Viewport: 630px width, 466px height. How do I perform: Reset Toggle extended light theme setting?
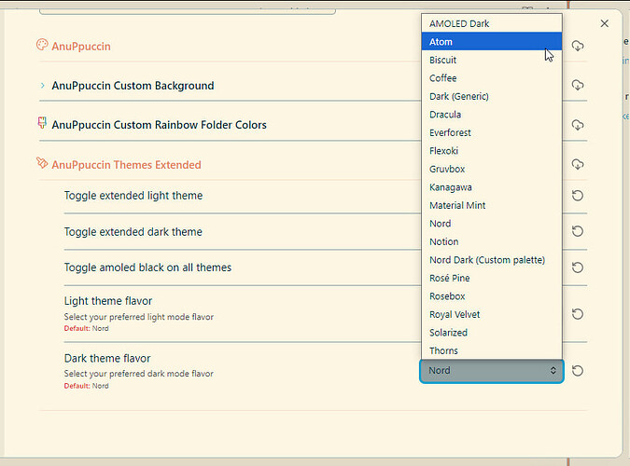pos(578,196)
